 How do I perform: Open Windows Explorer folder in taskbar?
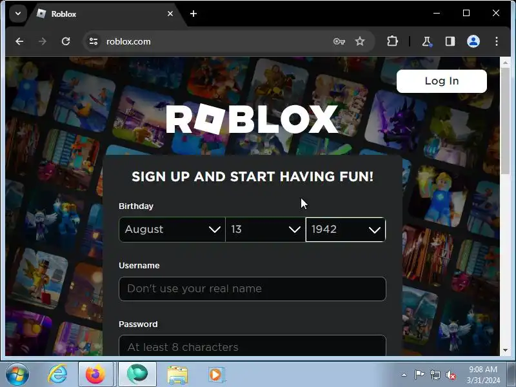point(178,375)
